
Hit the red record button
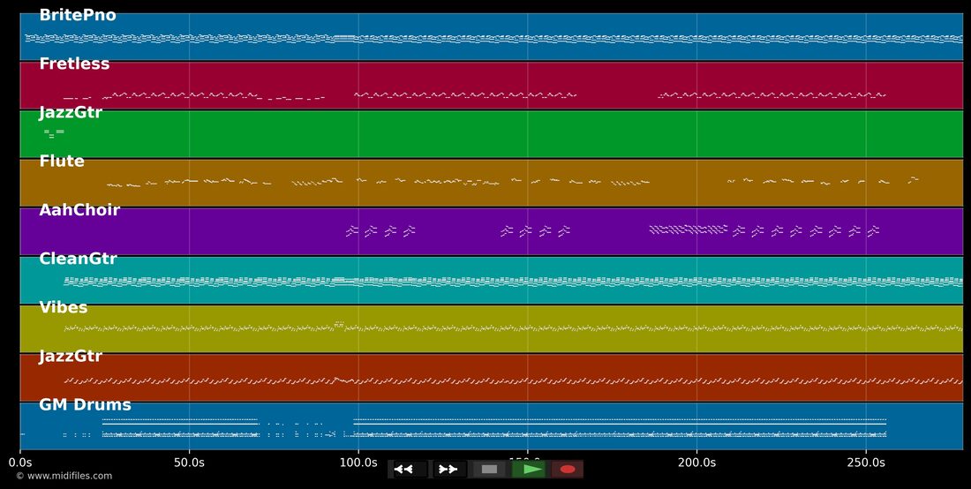click(568, 470)
